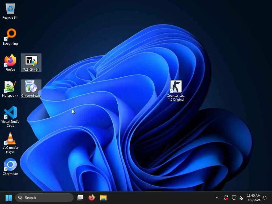Open the Windows Start menu
The height and width of the screenshot is (204, 272).
click(8, 198)
